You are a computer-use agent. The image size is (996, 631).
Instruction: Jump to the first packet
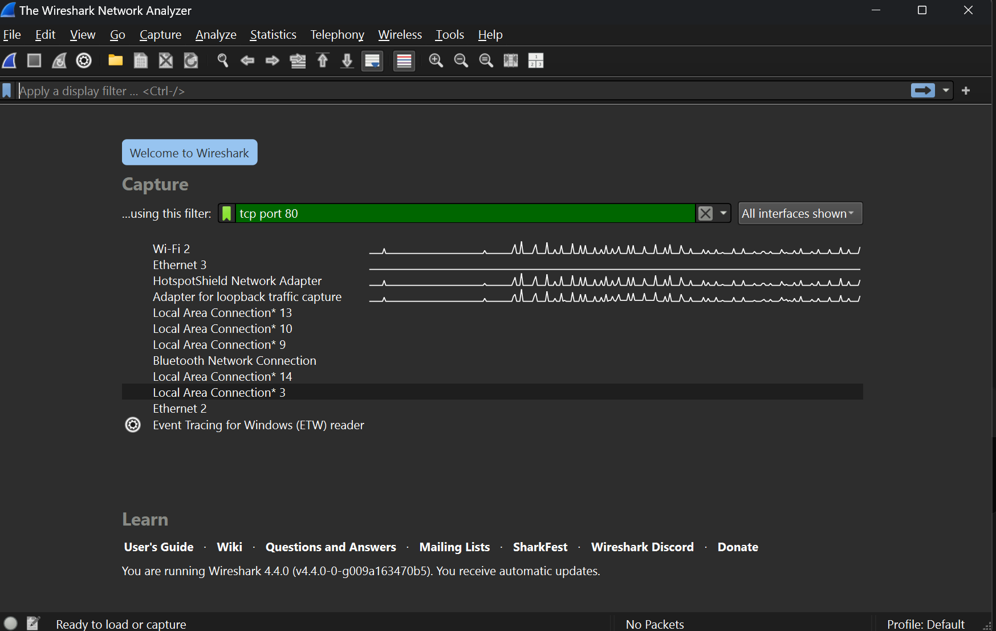(x=323, y=60)
